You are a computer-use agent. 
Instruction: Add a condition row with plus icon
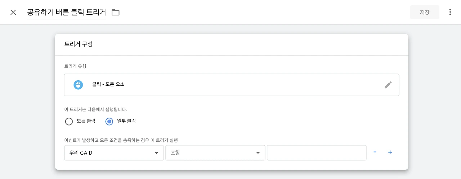(390, 152)
